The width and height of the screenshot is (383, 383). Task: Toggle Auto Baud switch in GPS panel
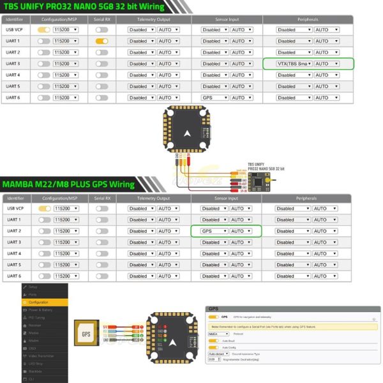click(x=213, y=341)
